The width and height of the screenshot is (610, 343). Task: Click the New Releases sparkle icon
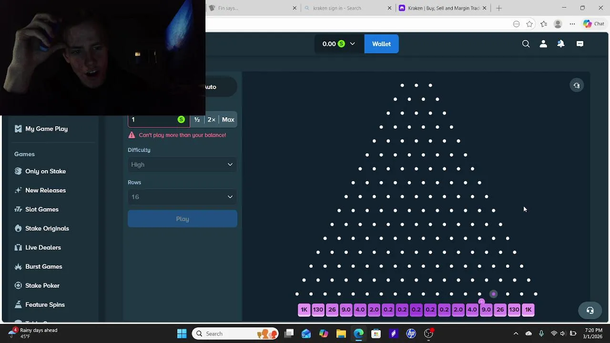click(x=18, y=190)
